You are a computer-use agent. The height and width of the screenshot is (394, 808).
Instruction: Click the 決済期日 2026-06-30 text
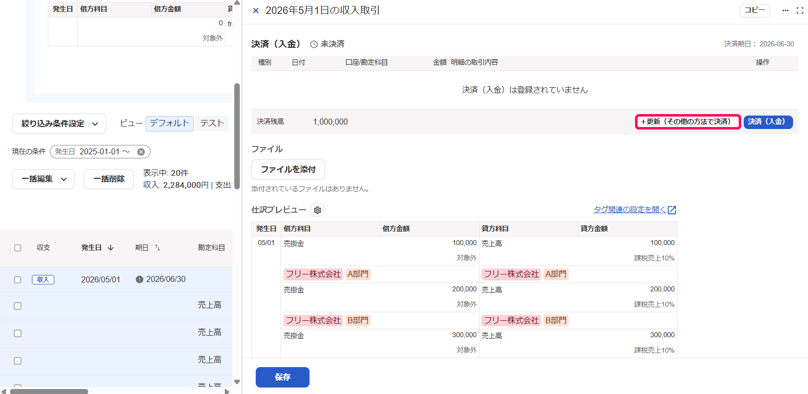759,44
